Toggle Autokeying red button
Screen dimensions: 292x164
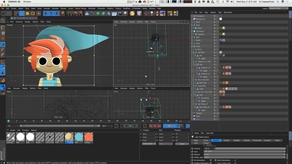[155, 126]
